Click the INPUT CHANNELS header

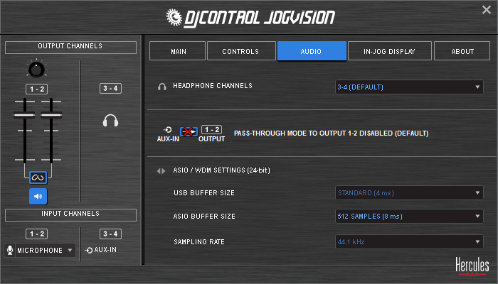point(70,214)
